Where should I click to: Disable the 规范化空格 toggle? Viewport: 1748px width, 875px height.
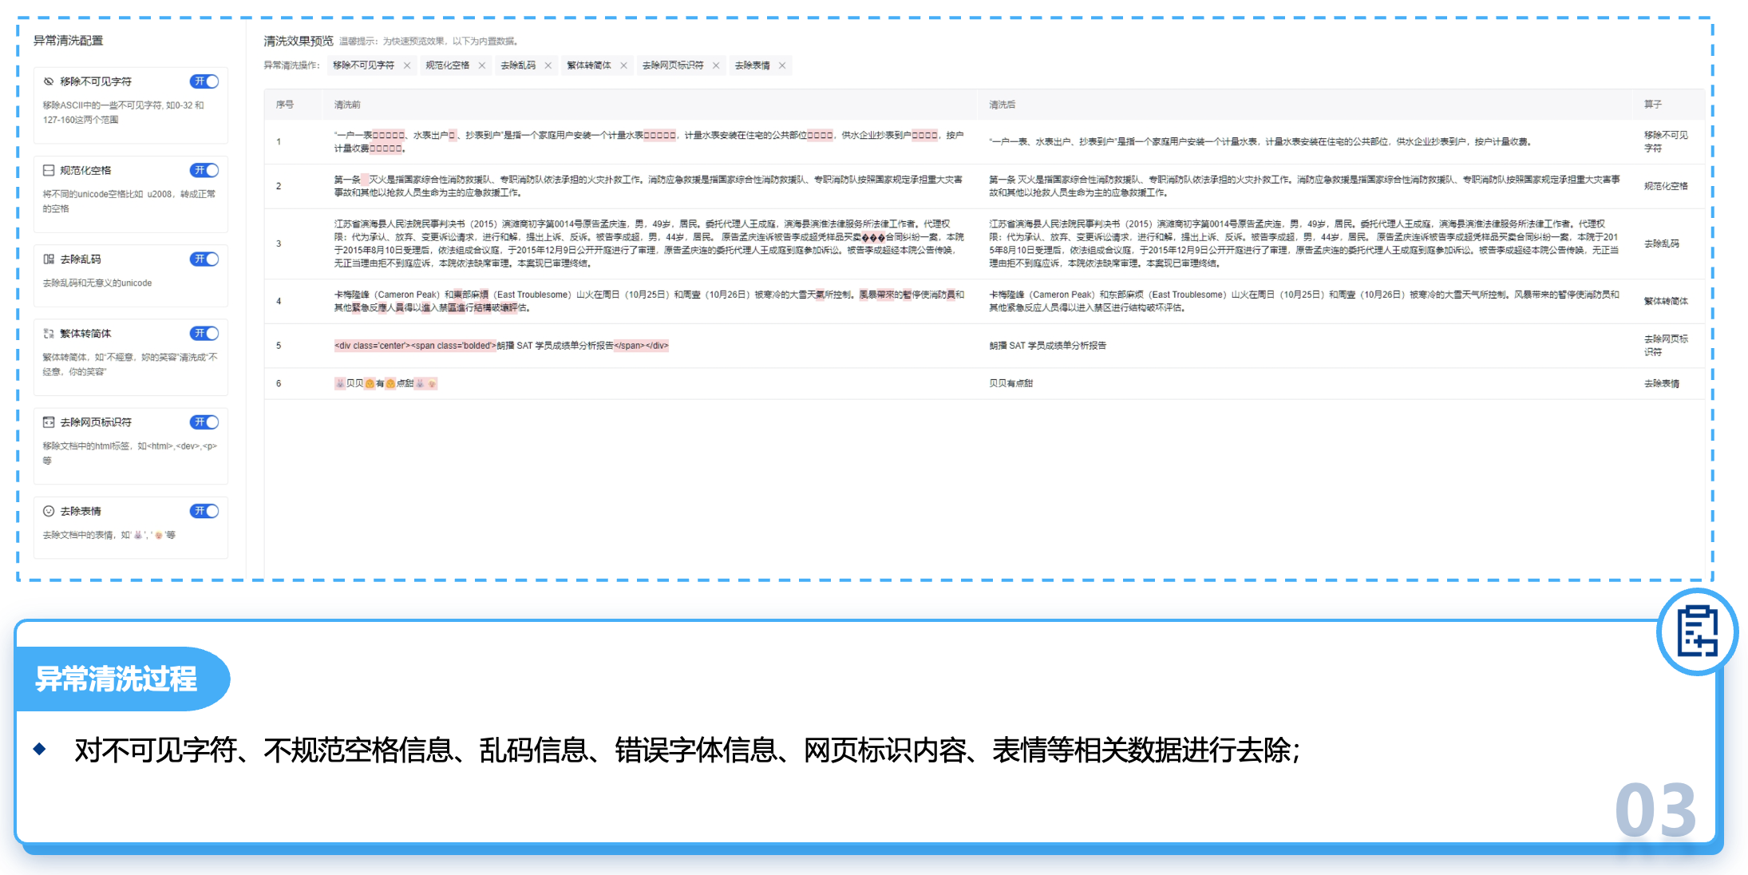click(204, 170)
